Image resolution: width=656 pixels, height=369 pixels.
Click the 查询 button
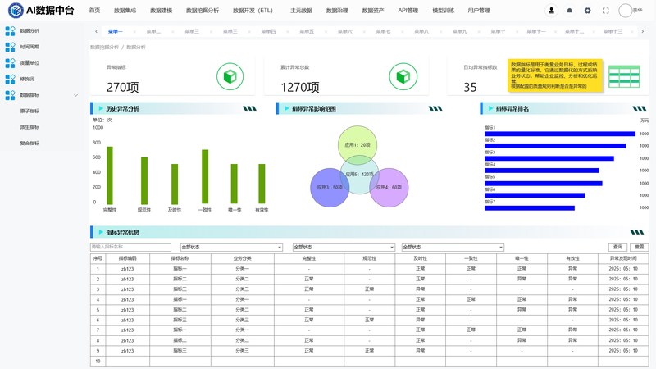[617, 247]
